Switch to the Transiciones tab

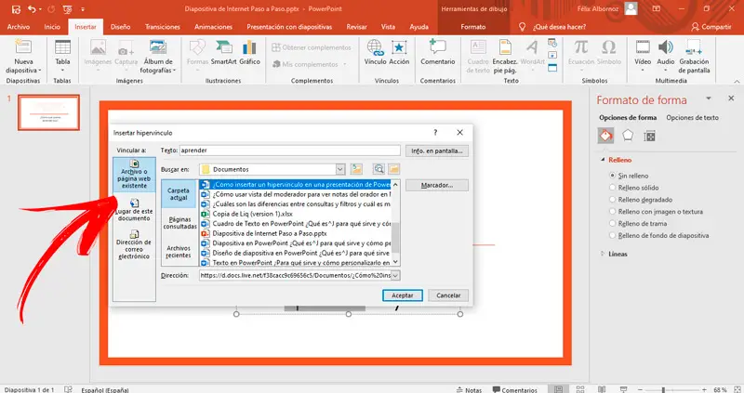point(162,27)
